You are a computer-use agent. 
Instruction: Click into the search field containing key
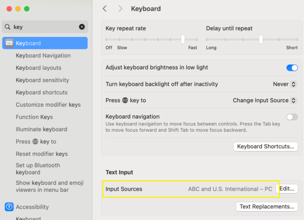point(45,27)
